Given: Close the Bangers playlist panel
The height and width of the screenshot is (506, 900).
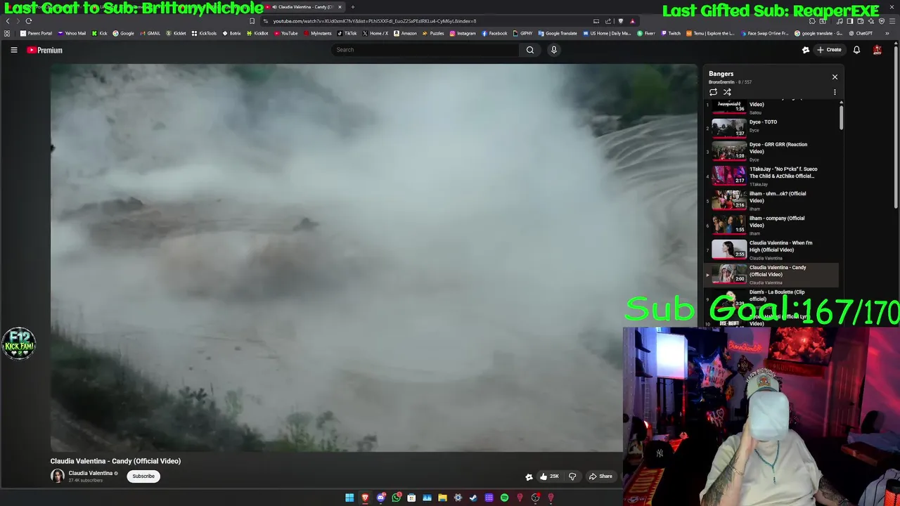Looking at the screenshot, I should point(835,77).
